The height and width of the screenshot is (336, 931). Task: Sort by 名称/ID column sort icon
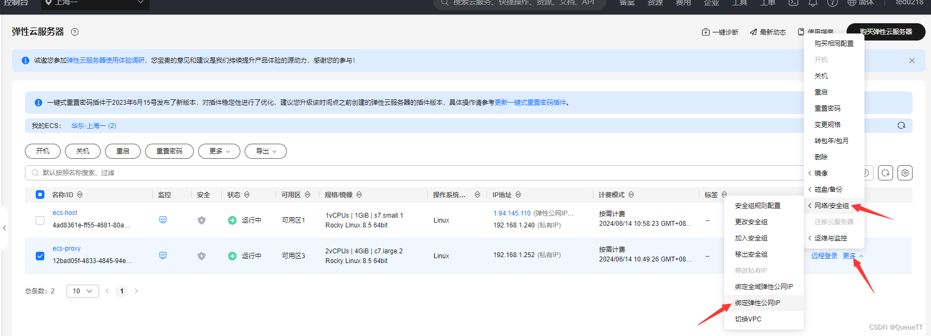(x=80, y=194)
